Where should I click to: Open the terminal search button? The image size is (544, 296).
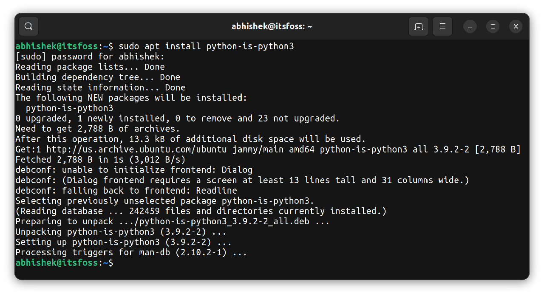point(28,26)
